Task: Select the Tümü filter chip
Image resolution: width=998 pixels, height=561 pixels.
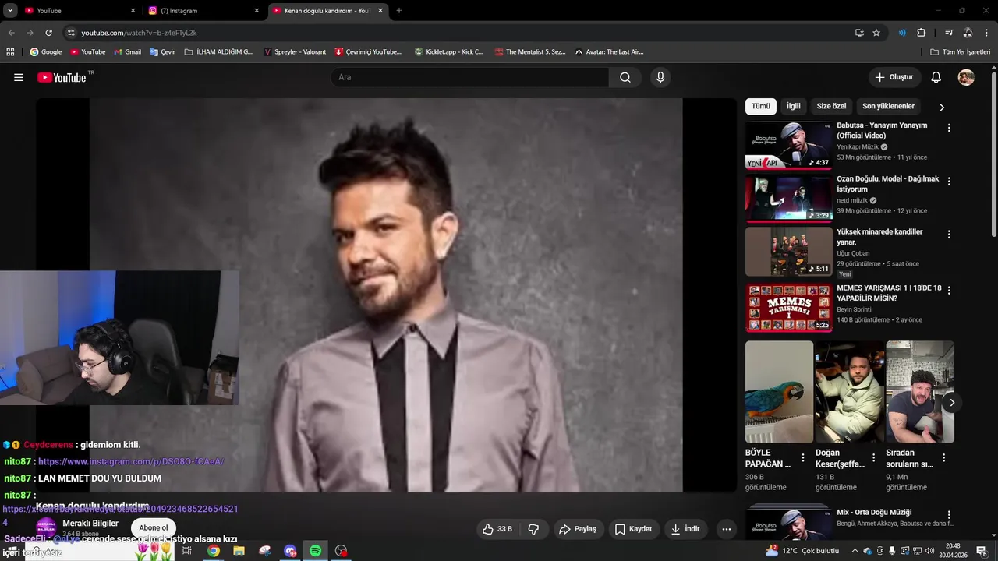Action: [x=761, y=106]
